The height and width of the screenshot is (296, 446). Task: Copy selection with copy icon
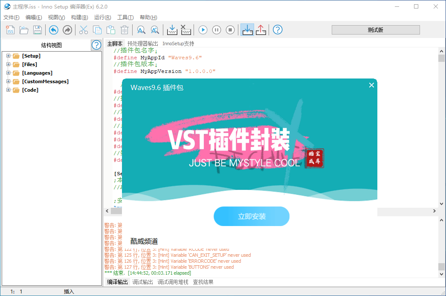97,30
